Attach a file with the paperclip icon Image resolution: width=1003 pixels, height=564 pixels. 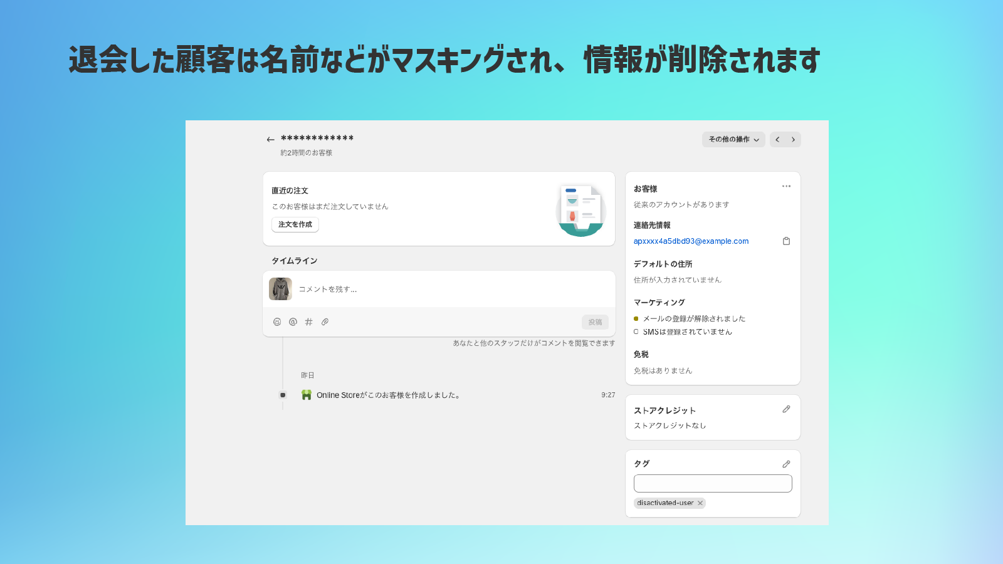tap(325, 321)
